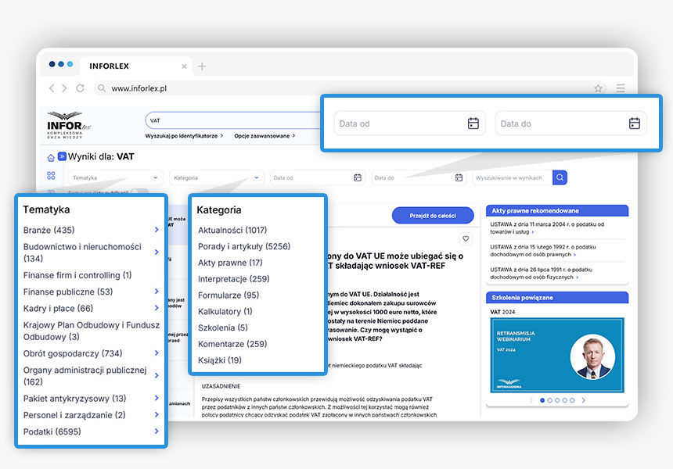Expand the Branże (435) topic chevron
Image resolution: width=673 pixels, height=469 pixels.
pyautogui.click(x=157, y=230)
